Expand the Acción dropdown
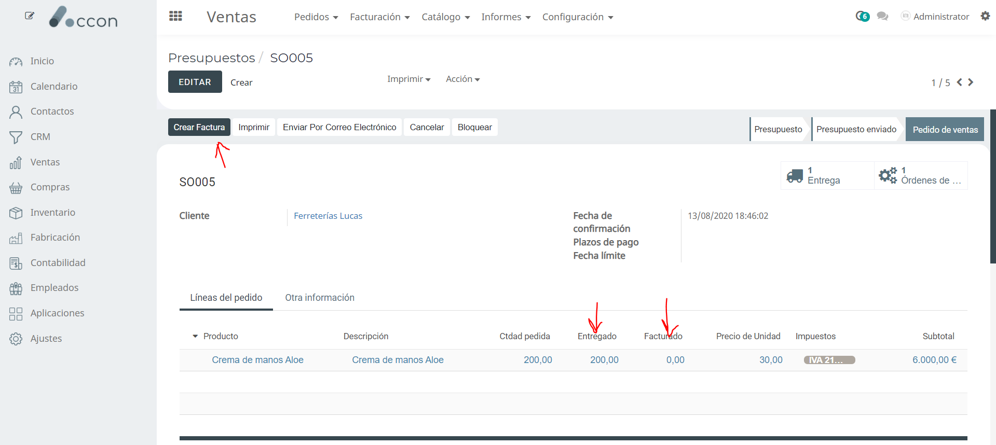Image resolution: width=996 pixels, height=445 pixels. pos(462,79)
